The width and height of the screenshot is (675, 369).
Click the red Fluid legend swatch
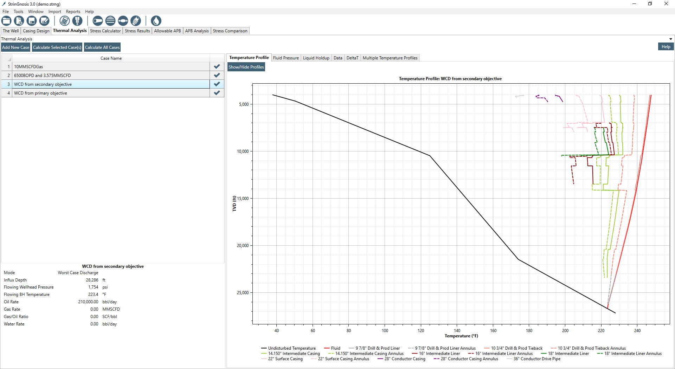click(x=327, y=348)
